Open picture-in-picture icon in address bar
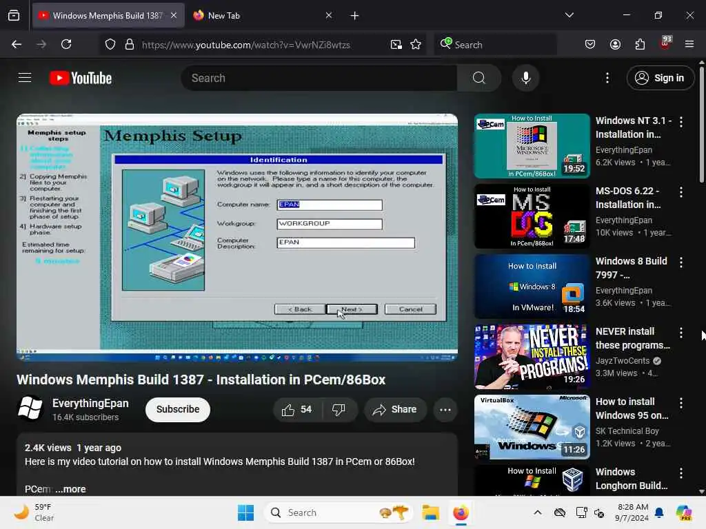 coord(396,45)
